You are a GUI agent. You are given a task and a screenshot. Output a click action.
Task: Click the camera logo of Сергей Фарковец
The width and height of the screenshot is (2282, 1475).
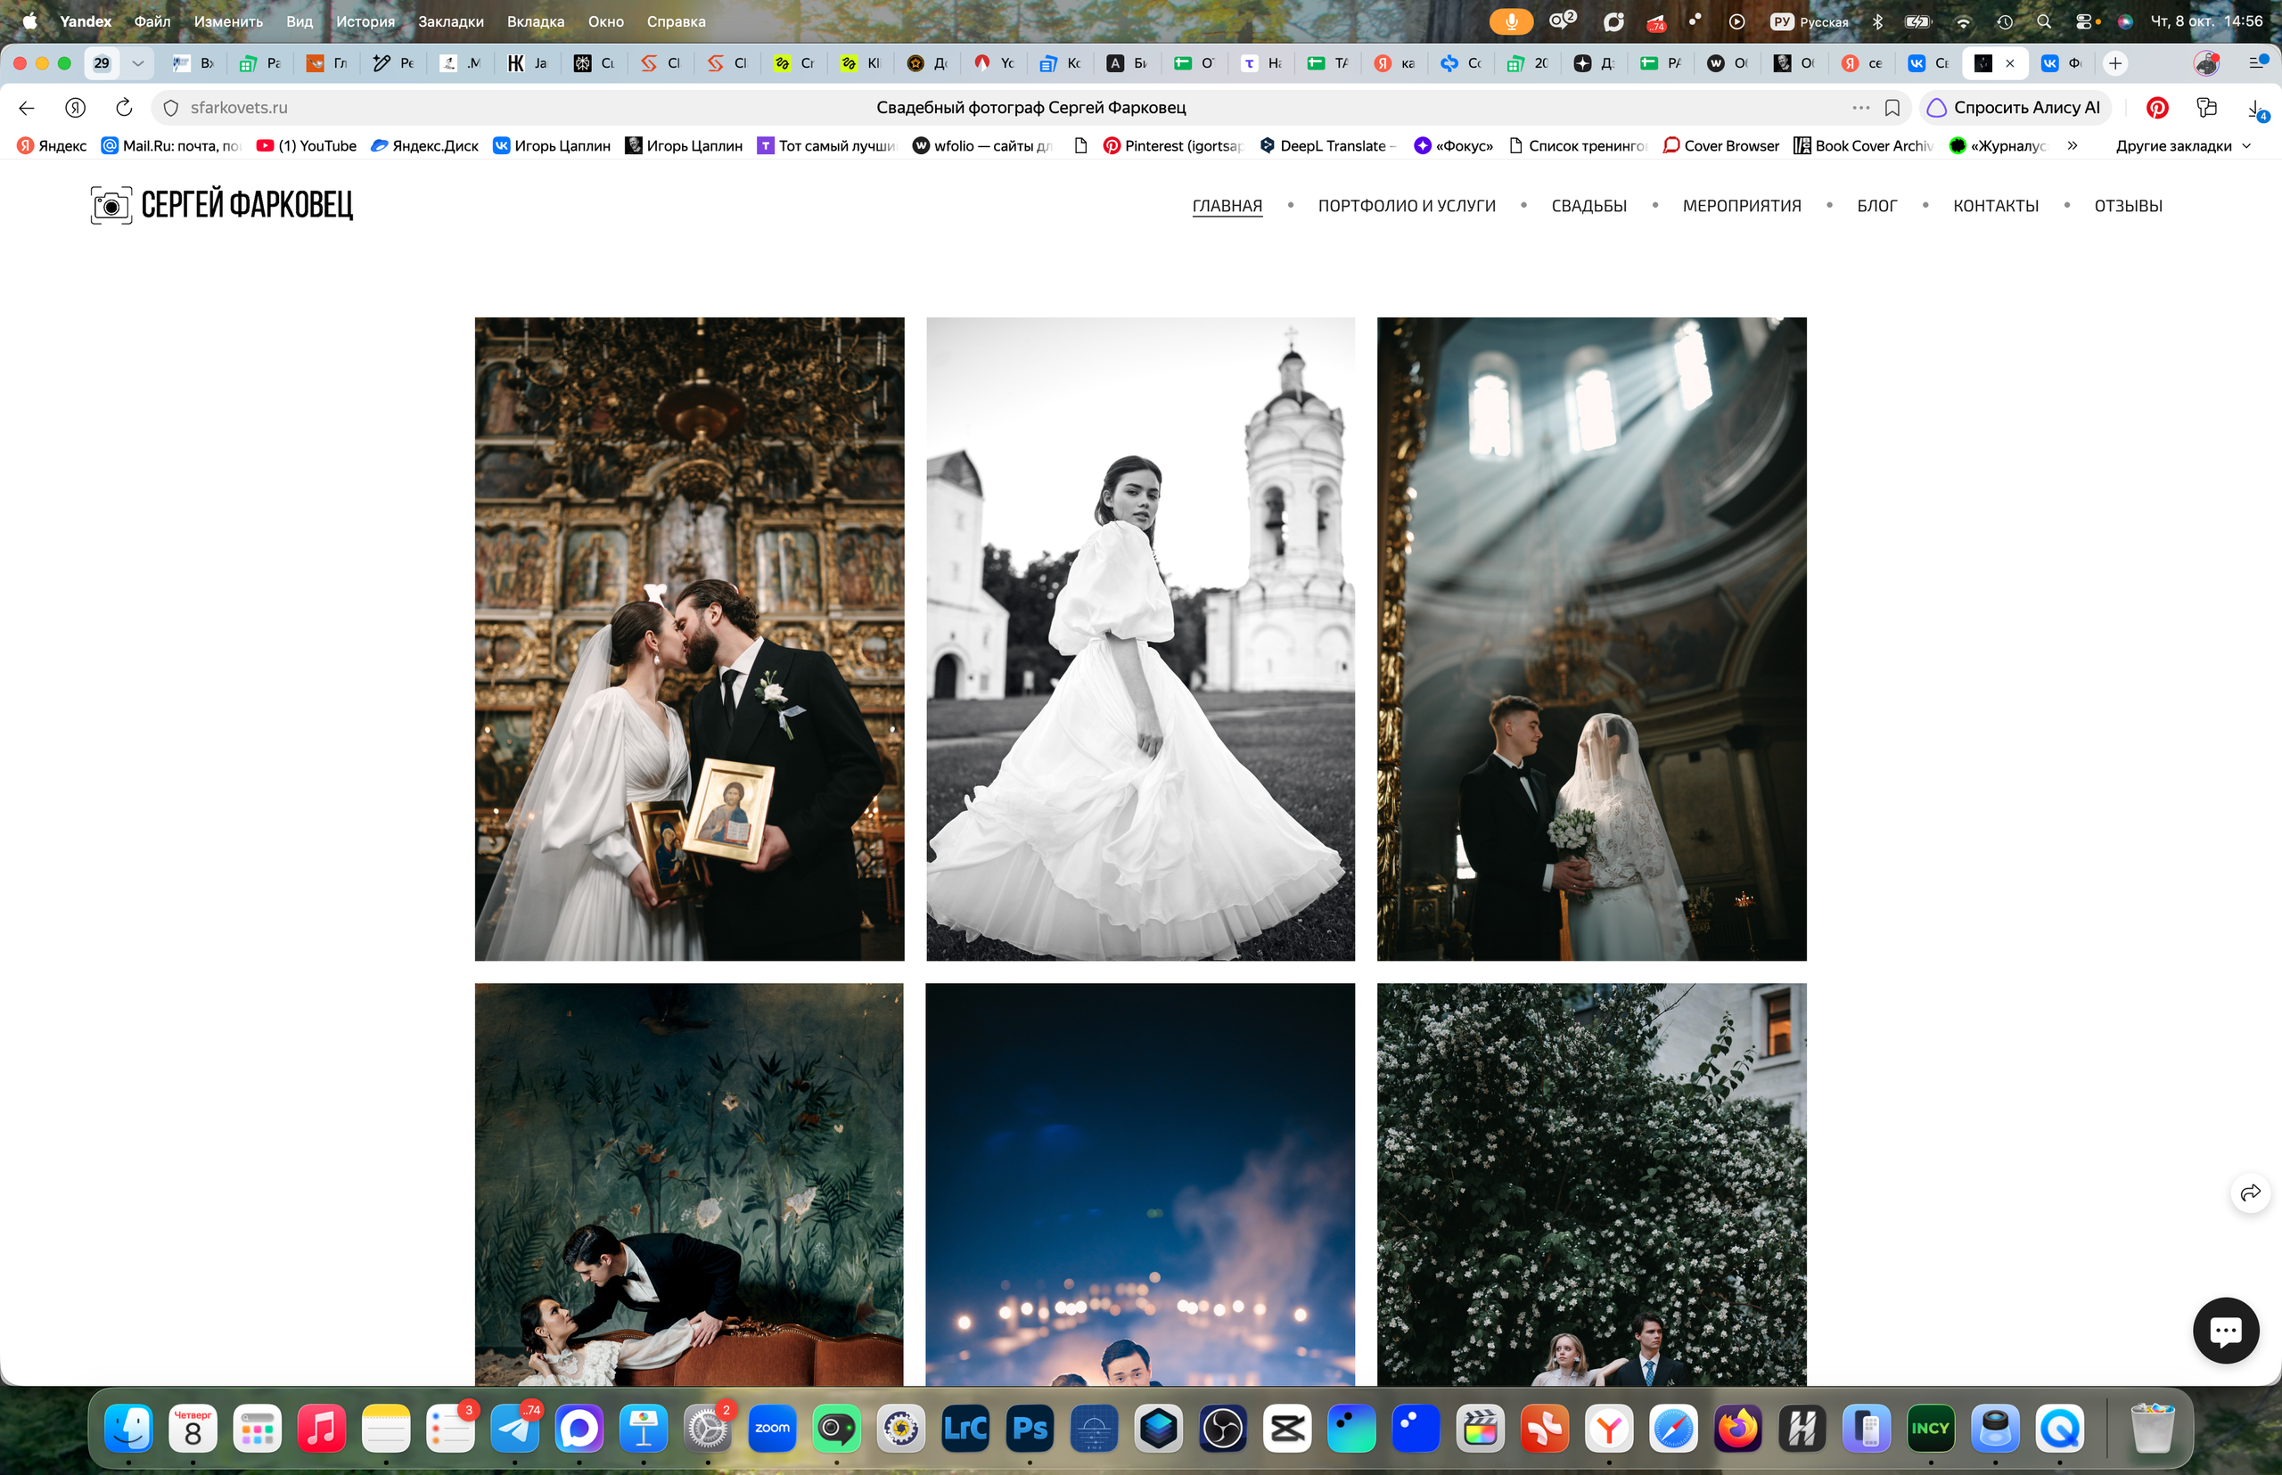pyautogui.click(x=111, y=205)
